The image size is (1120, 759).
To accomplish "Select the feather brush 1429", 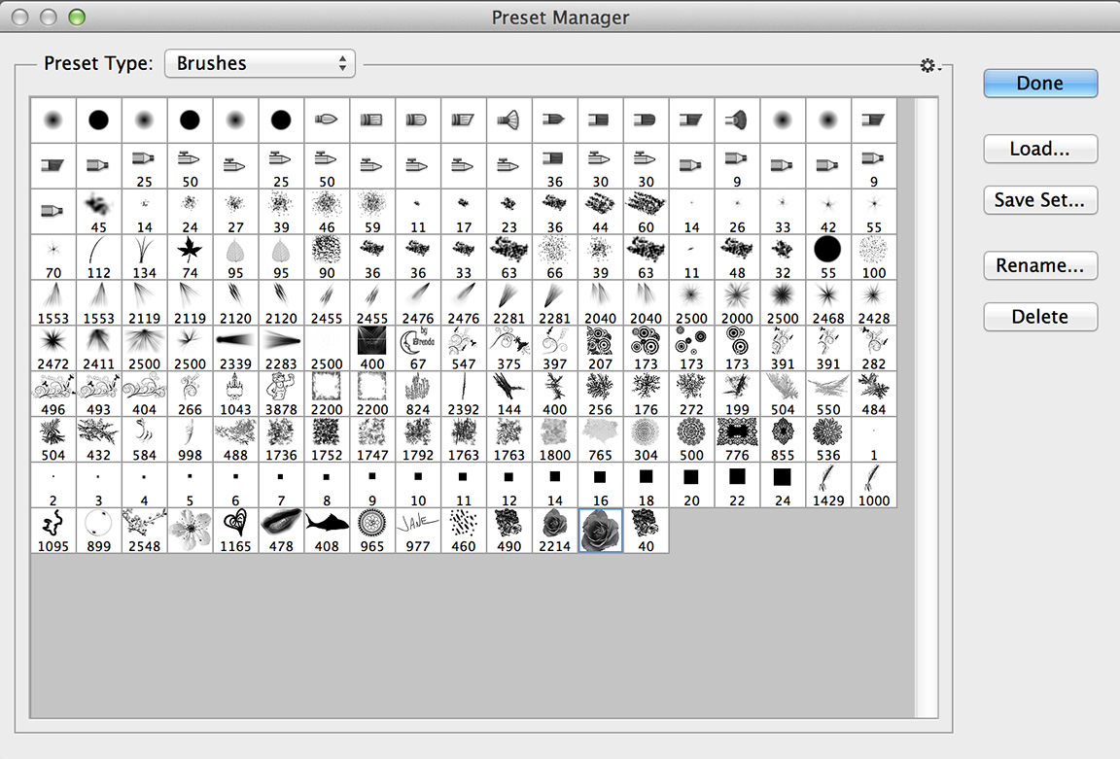I will tap(828, 485).
